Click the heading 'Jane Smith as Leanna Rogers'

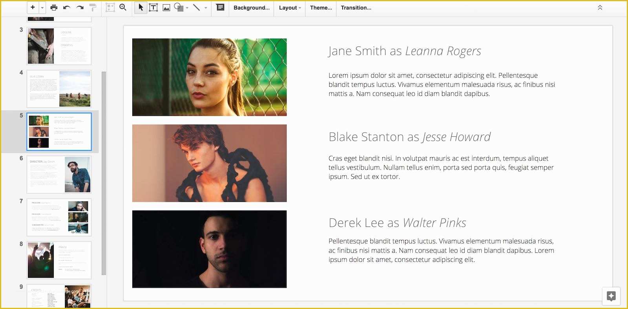(405, 51)
